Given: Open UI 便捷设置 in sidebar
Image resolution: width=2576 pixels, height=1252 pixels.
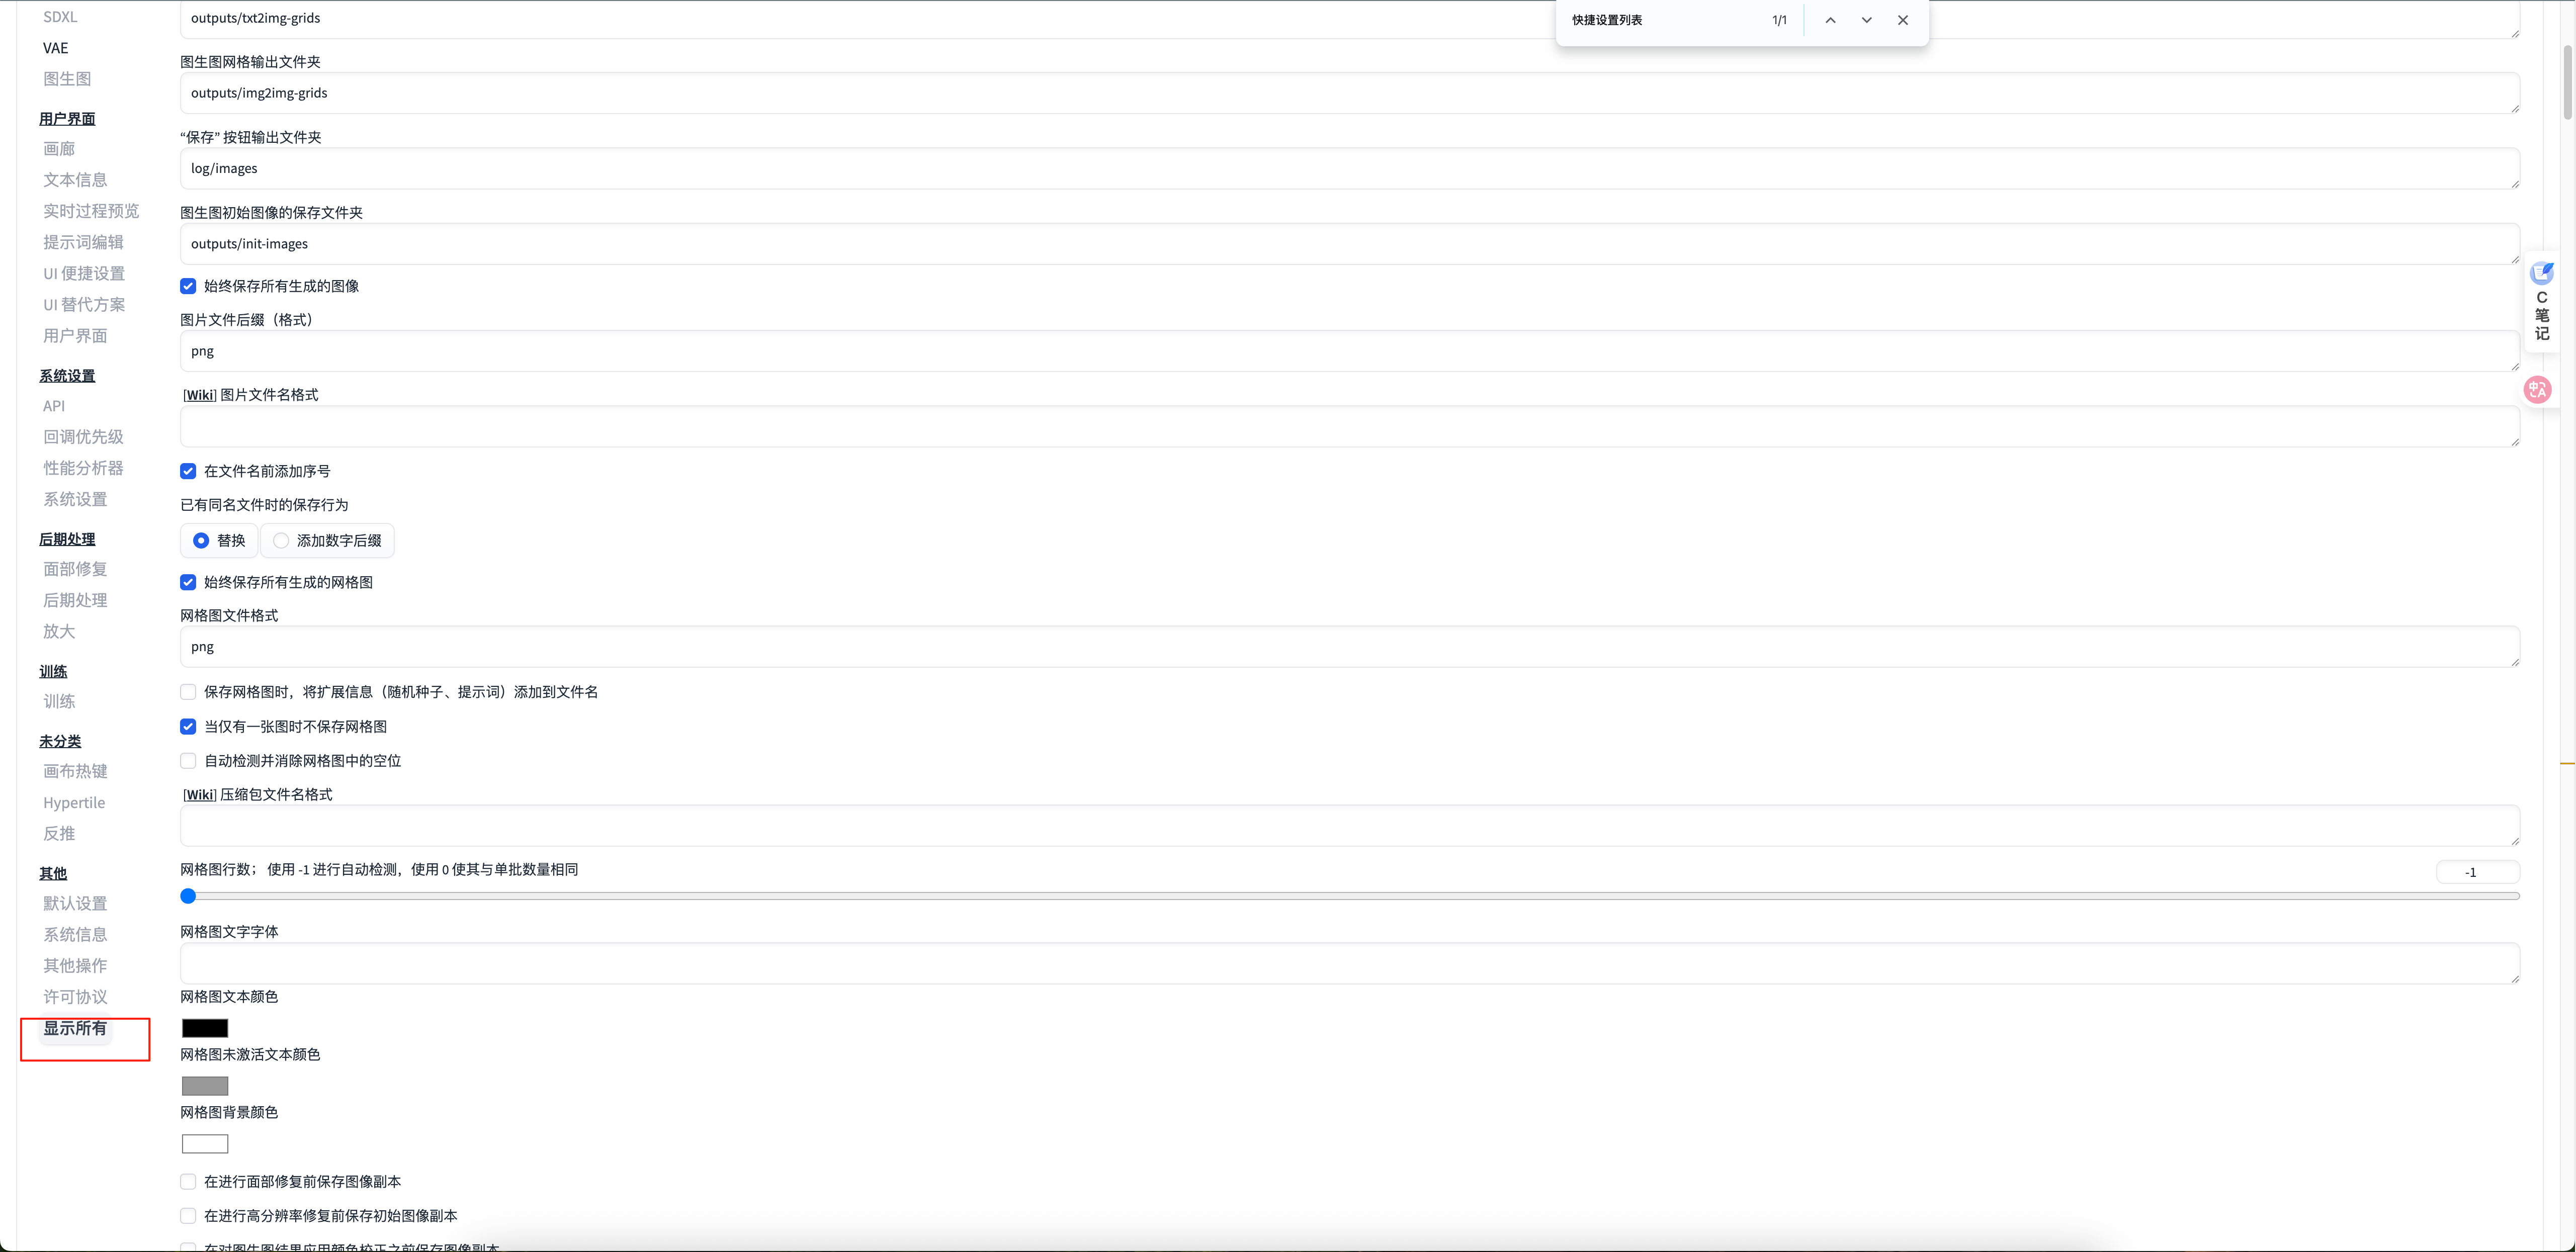Looking at the screenshot, I should click(84, 273).
